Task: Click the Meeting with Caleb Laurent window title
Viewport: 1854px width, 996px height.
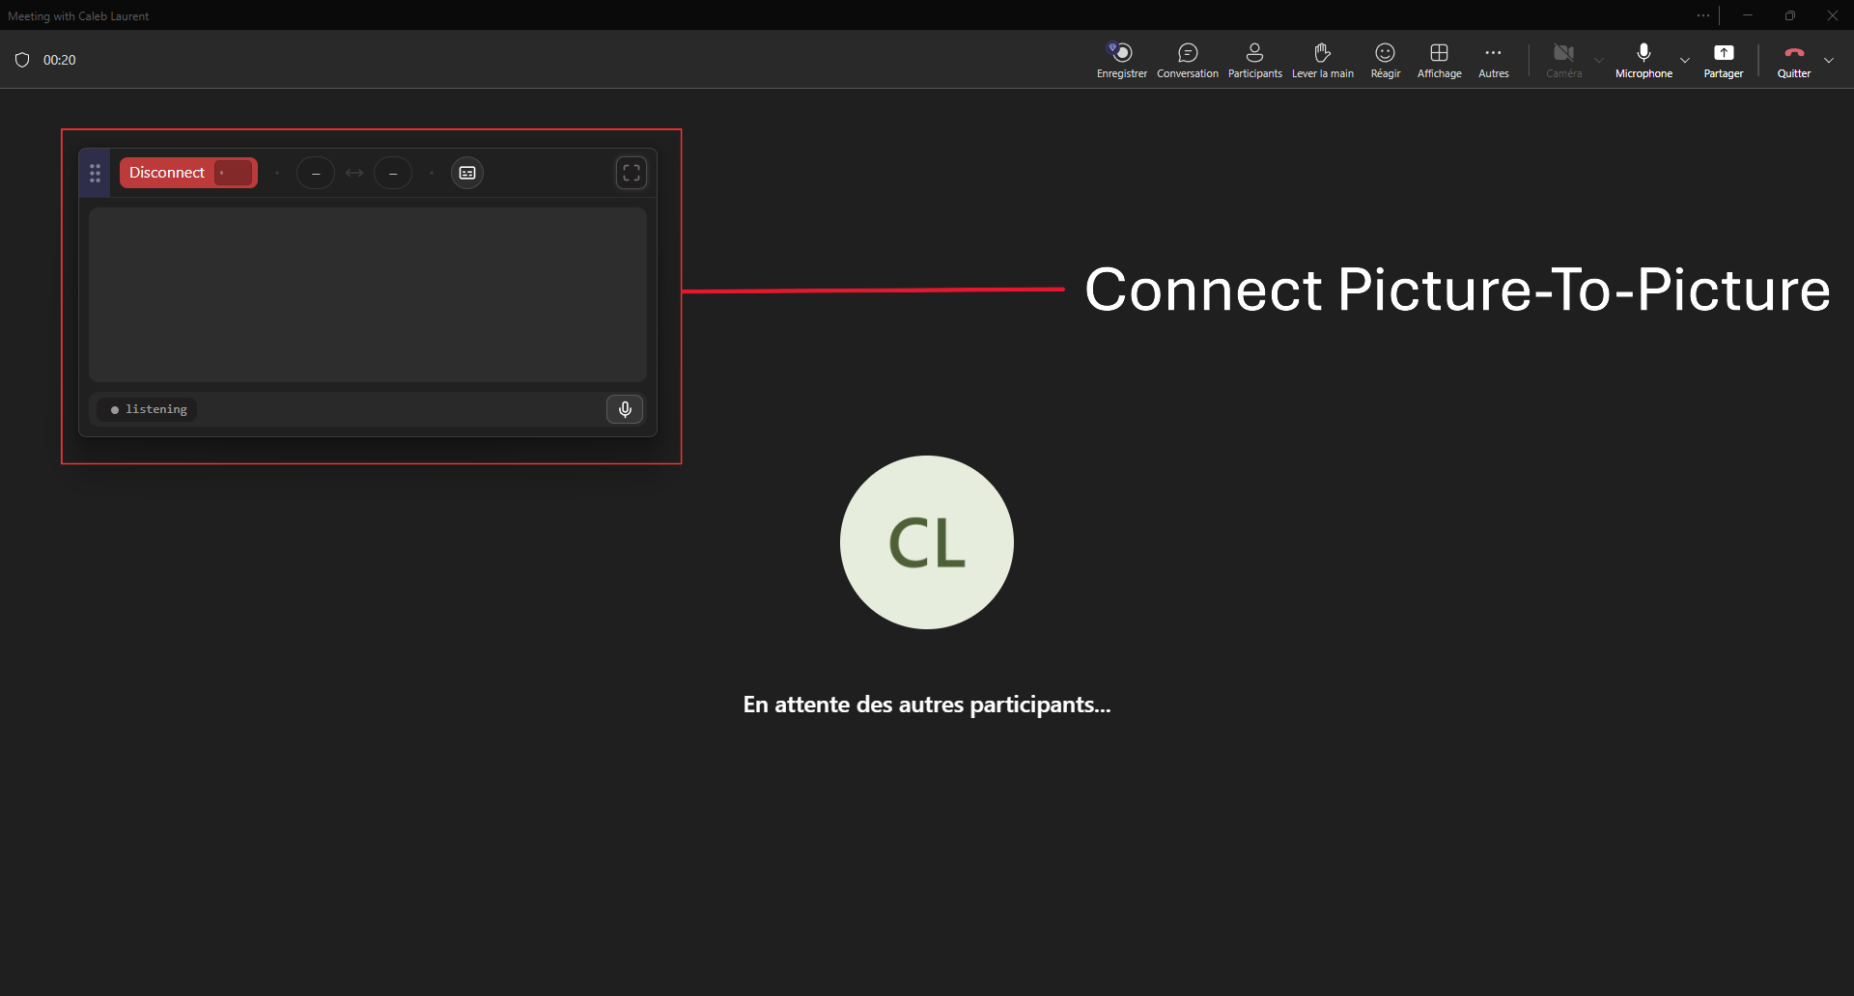Action: (78, 15)
